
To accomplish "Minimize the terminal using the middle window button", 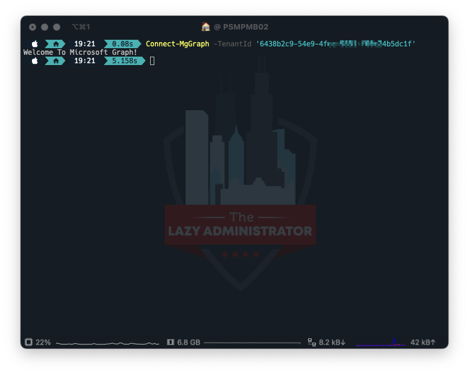I will coord(45,27).
